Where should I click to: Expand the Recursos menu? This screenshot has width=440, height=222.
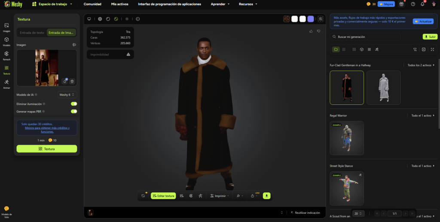coord(248,4)
